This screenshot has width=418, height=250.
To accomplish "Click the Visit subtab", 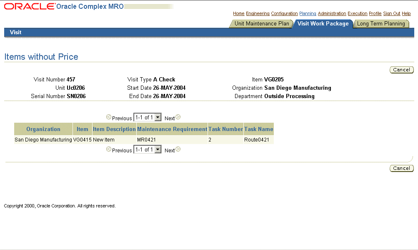I will click(16, 32).
